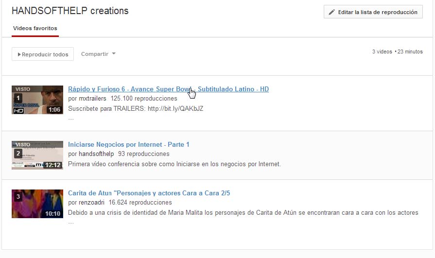Visit the handsofthelp channel
The height and width of the screenshot is (258, 435).
click(x=96, y=154)
